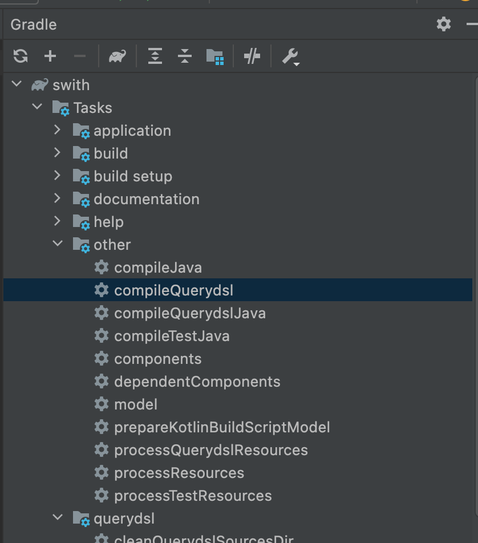Click the Gradle panel title
This screenshot has width=478, height=543.
34,25
